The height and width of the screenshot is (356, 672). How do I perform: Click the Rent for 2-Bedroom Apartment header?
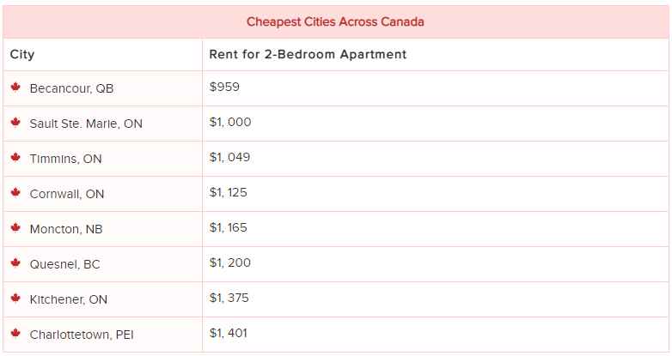308,54
